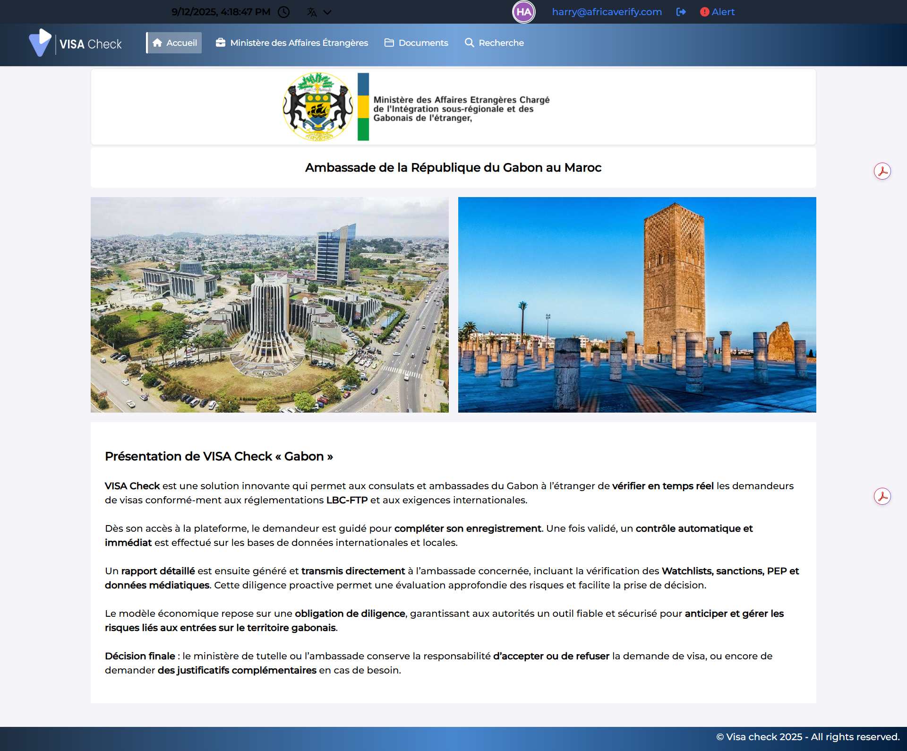Image resolution: width=907 pixels, height=751 pixels.
Task: Click the Hassan Tower photo
Action: 637,305
